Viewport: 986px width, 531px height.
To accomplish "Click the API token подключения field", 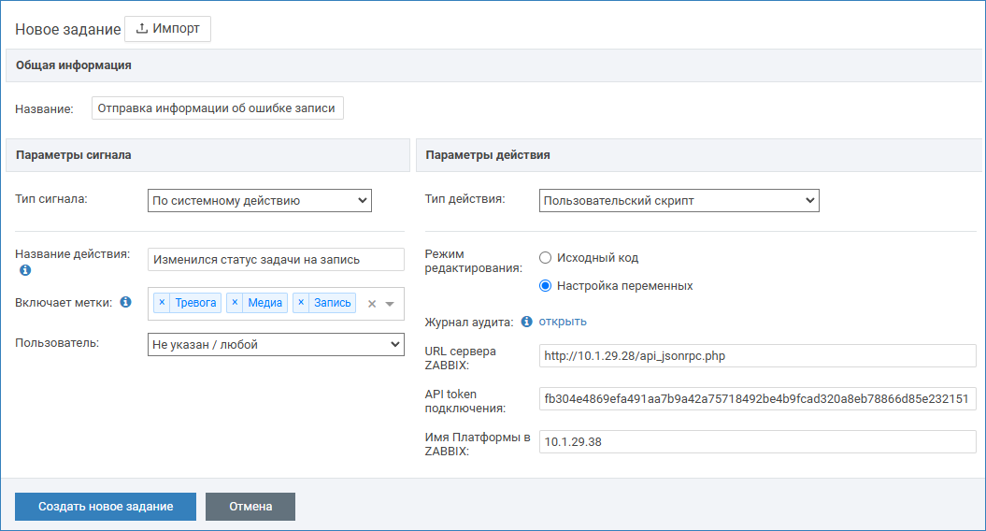I will click(757, 399).
